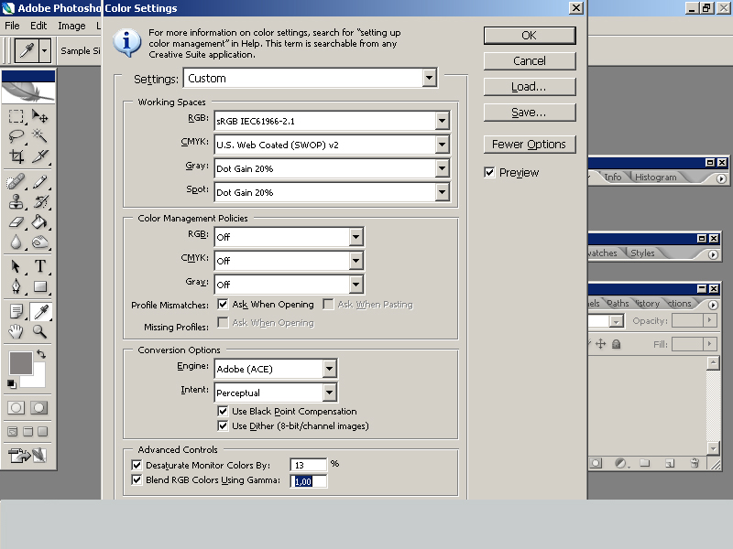Select the Zoom tool
The height and width of the screenshot is (549, 733).
click(x=40, y=331)
